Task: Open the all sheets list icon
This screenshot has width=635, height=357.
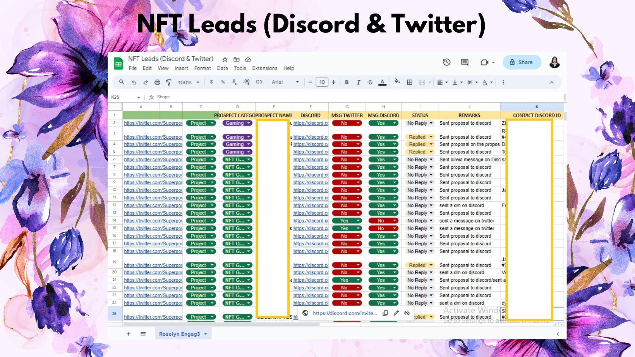Action: 143,334
